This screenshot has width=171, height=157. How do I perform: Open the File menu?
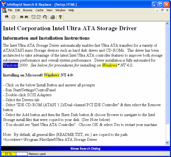pyautogui.click(x=10, y=10)
